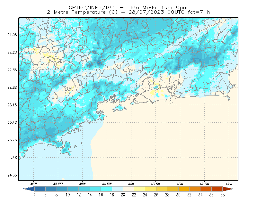
Task: Click the large island near 44.2W at 23.1S
Action: point(120,108)
